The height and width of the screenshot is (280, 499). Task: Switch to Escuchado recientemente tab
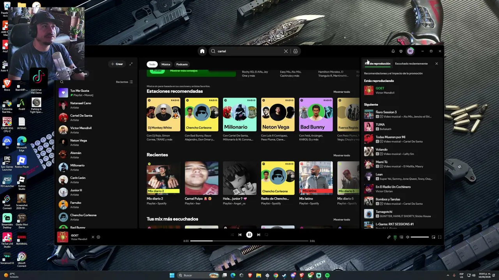coord(411,64)
